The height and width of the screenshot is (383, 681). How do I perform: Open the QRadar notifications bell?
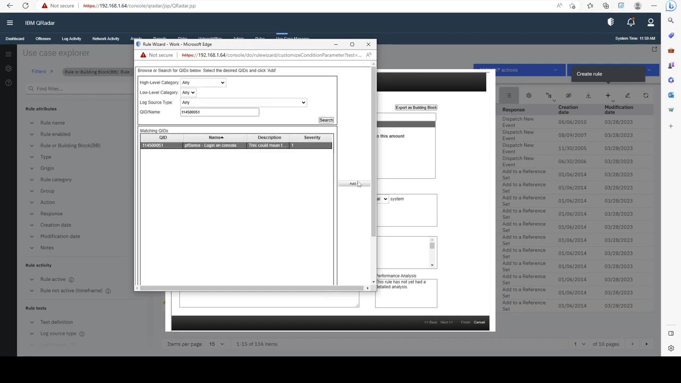pyautogui.click(x=630, y=22)
